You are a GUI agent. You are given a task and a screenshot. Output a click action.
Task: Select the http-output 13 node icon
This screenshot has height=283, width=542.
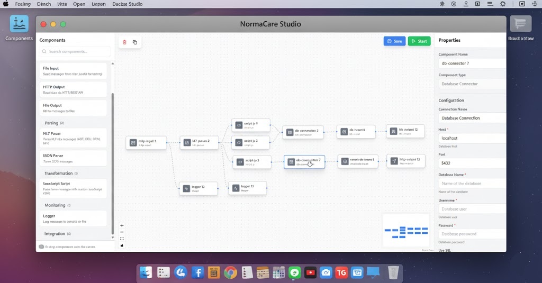[394, 161]
